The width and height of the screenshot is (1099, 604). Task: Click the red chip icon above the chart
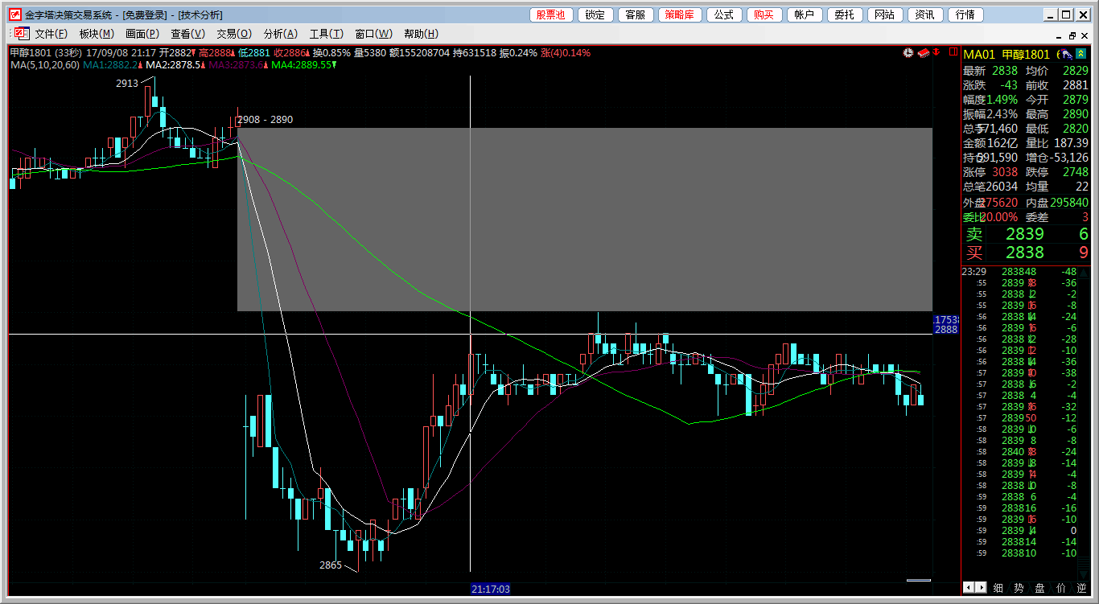click(924, 53)
